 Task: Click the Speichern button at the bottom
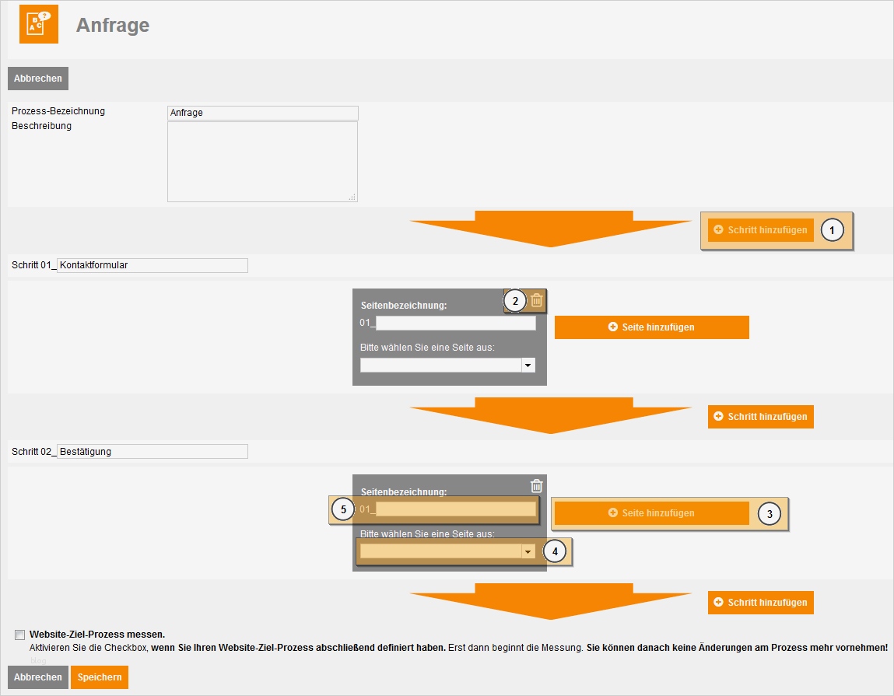pyautogui.click(x=99, y=677)
